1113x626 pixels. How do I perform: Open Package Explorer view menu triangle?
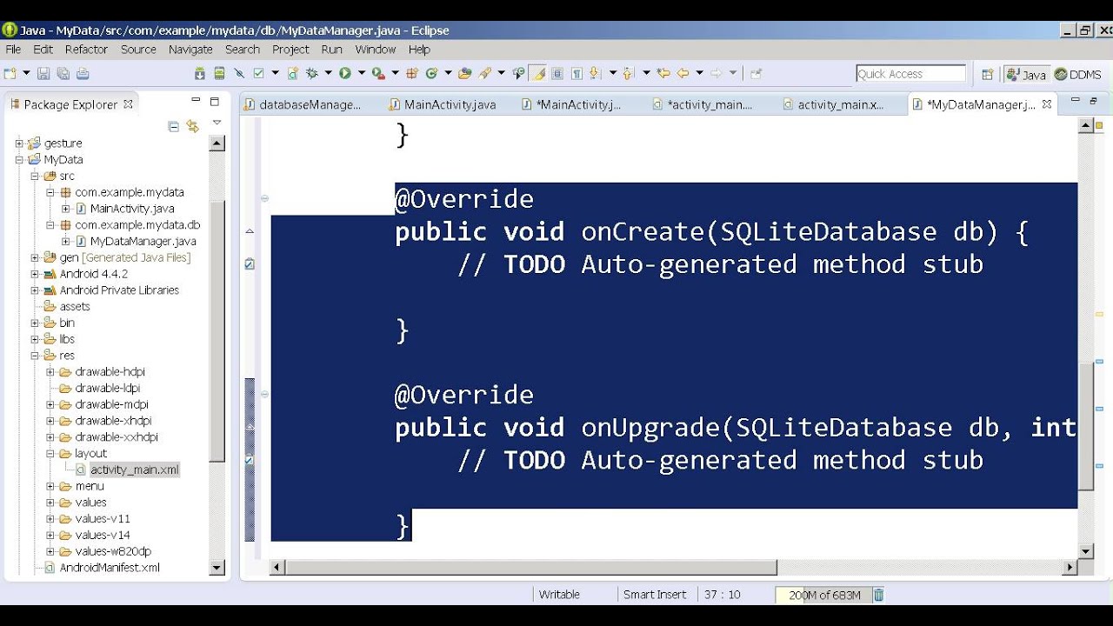coord(217,123)
